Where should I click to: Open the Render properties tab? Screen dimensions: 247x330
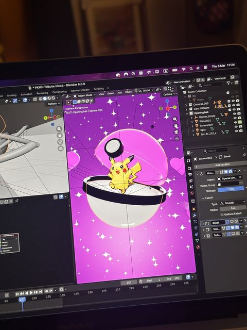(x=189, y=168)
